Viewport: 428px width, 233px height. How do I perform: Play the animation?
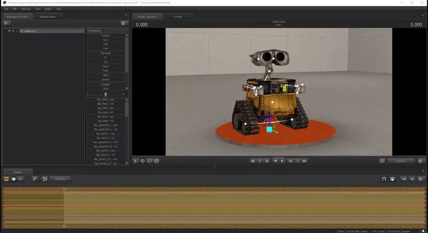pyautogui.click(x=282, y=161)
